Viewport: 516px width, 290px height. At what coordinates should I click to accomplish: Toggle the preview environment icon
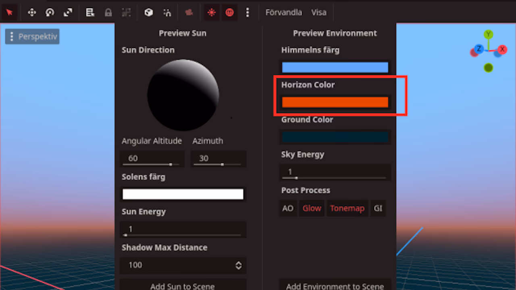click(x=229, y=12)
